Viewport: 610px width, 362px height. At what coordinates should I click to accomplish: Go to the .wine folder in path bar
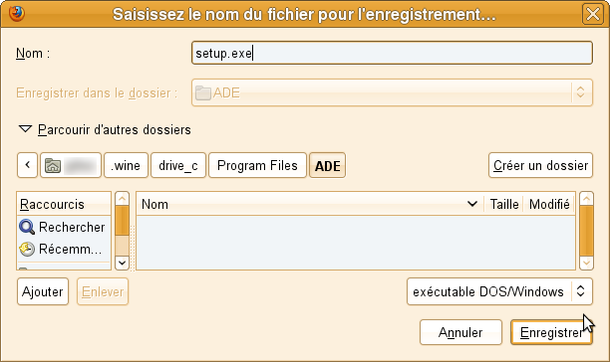[126, 165]
